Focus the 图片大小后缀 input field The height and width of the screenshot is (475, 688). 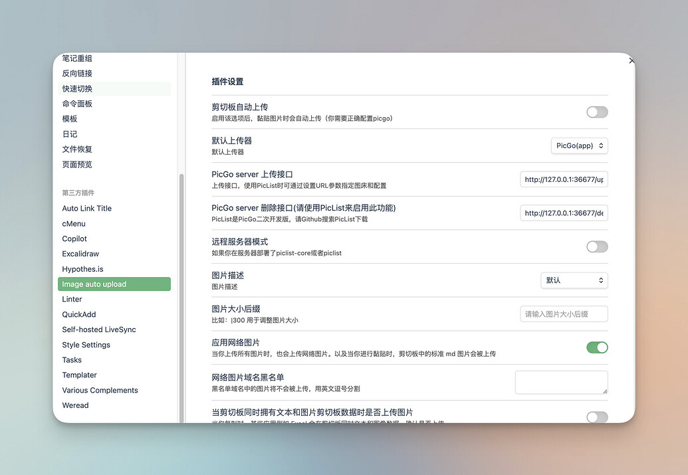564,314
